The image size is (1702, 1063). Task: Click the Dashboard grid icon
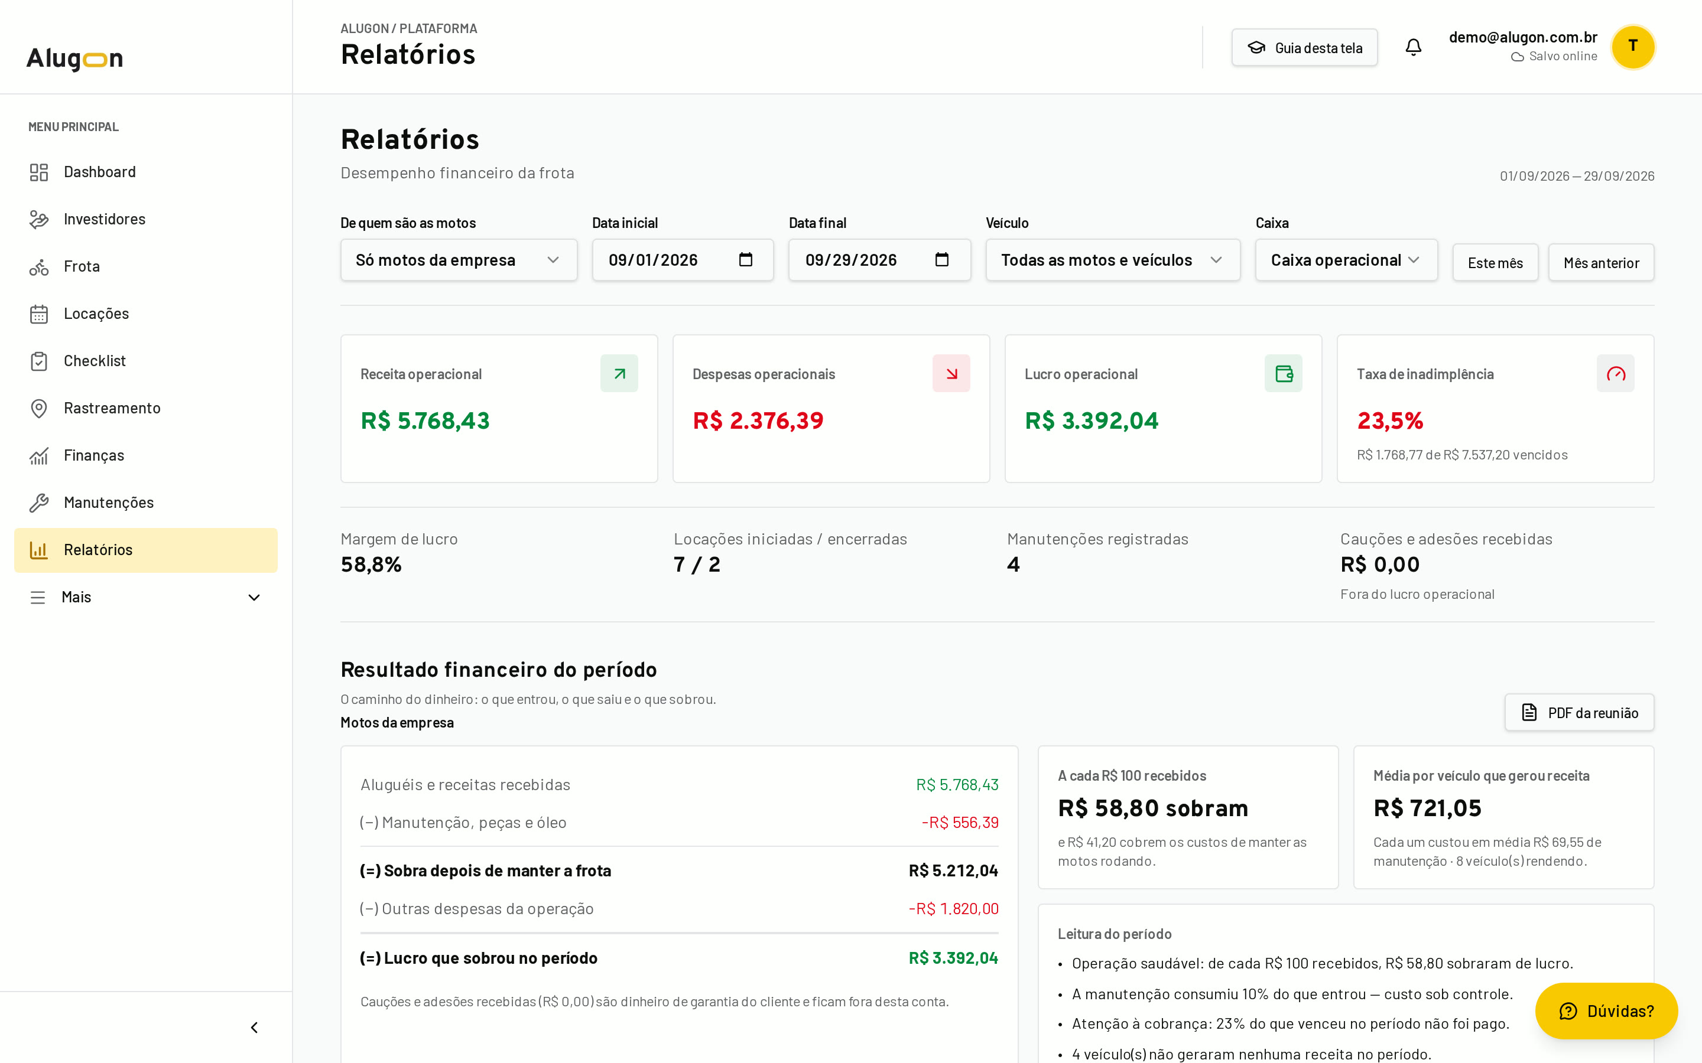point(38,172)
